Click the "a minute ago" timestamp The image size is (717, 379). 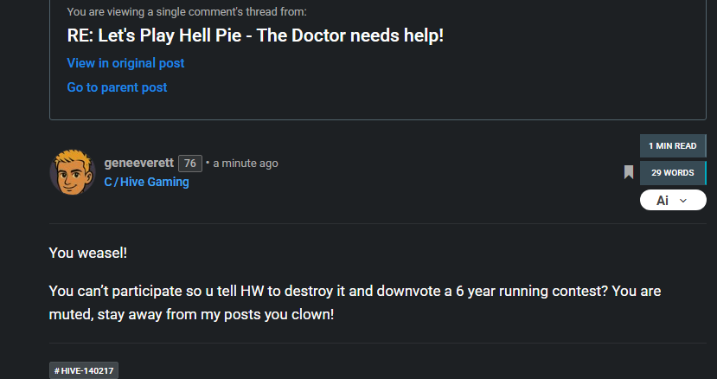(246, 163)
